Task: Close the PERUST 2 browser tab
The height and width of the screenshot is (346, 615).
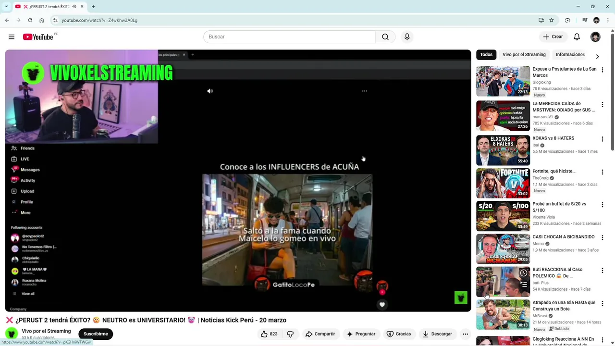Action: pyautogui.click(x=82, y=6)
